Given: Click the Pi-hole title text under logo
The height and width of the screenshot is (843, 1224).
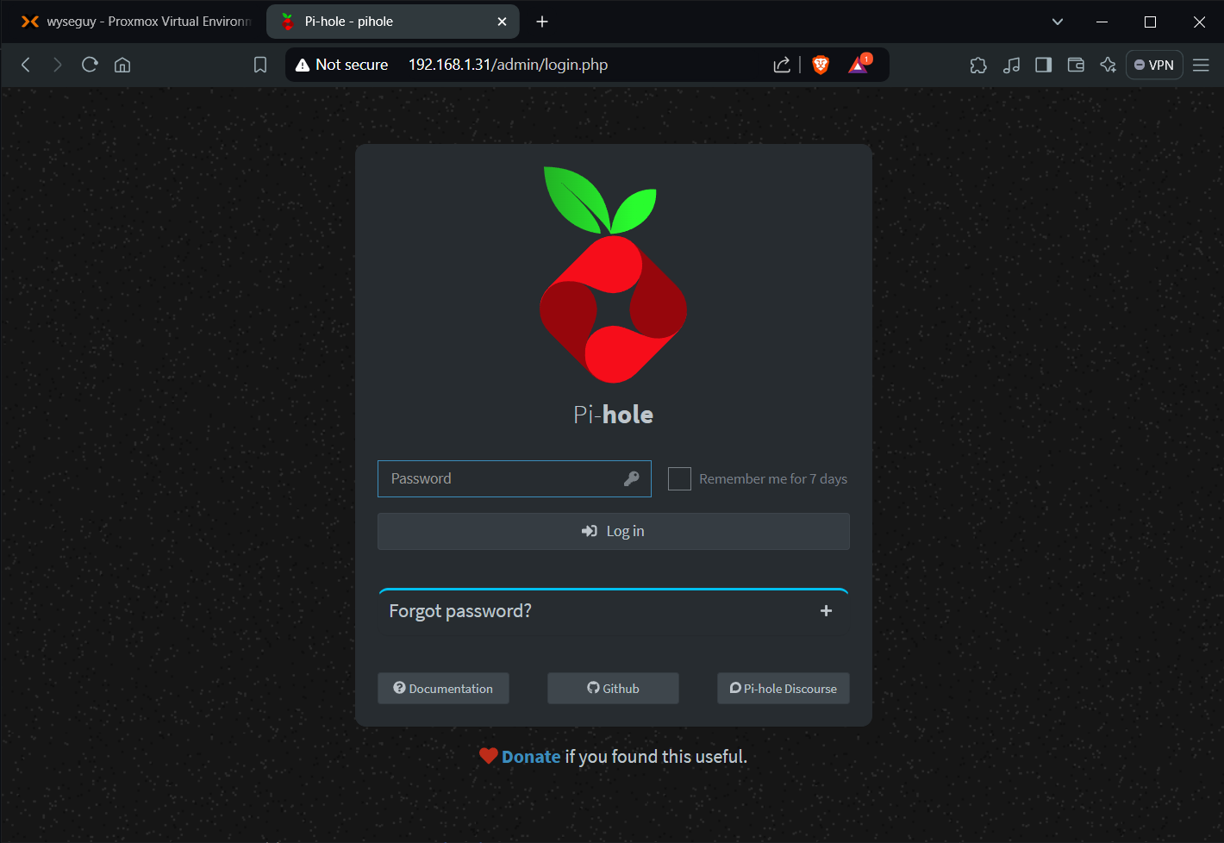Looking at the screenshot, I should pos(613,415).
